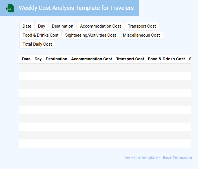
Task: Click the green XLS file icon
Action: [x=10, y=8]
